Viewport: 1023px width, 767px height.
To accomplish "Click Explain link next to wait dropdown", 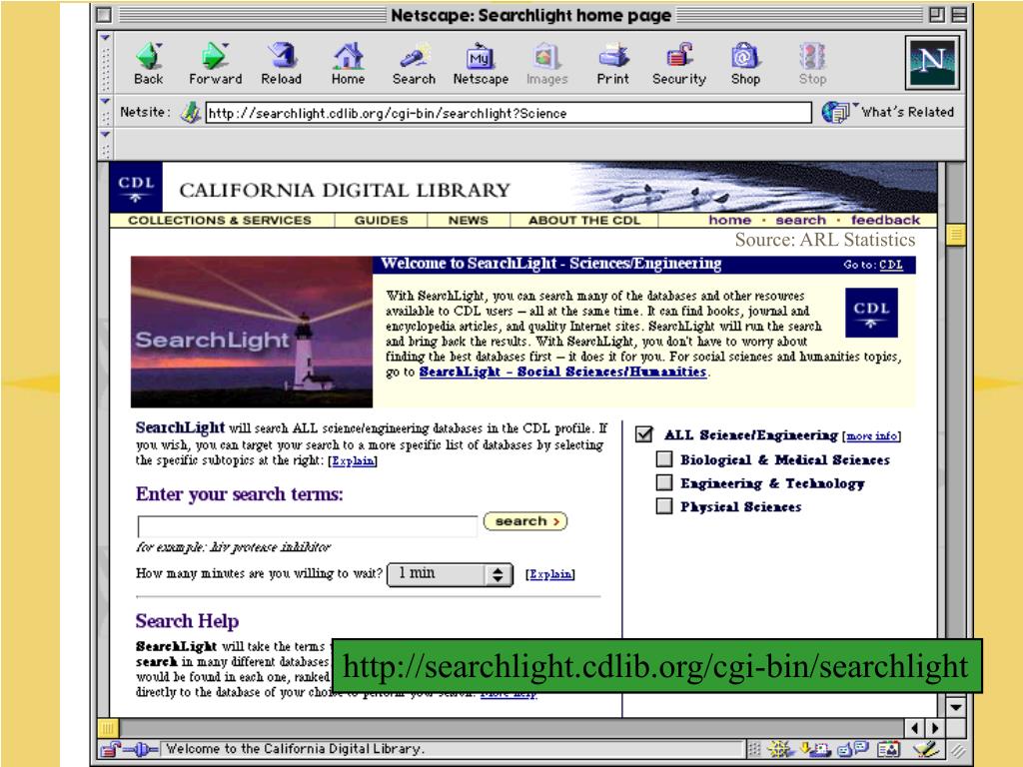I will point(550,574).
